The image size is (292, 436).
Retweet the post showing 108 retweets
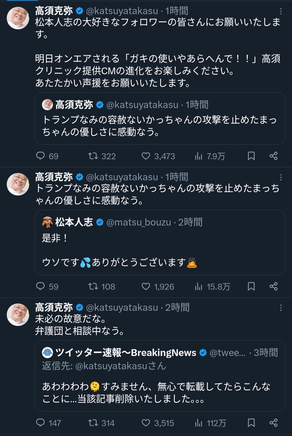102,286
